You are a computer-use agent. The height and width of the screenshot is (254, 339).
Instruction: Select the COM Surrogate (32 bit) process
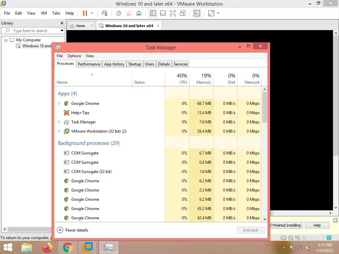tap(158, 172)
